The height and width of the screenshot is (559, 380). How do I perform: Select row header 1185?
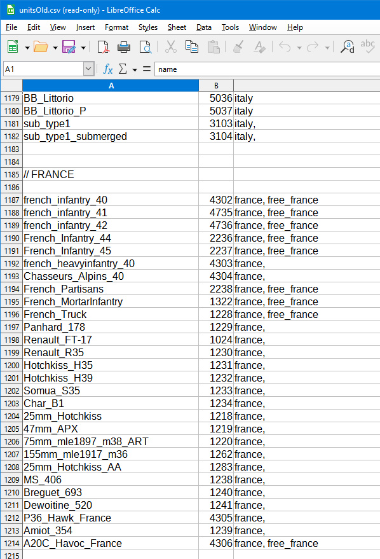click(11, 175)
